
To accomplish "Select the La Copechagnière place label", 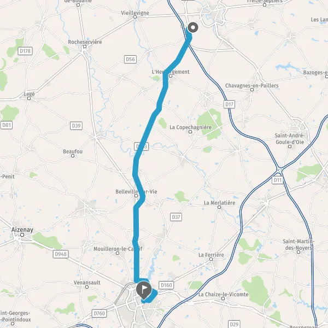I will tap(190, 127).
